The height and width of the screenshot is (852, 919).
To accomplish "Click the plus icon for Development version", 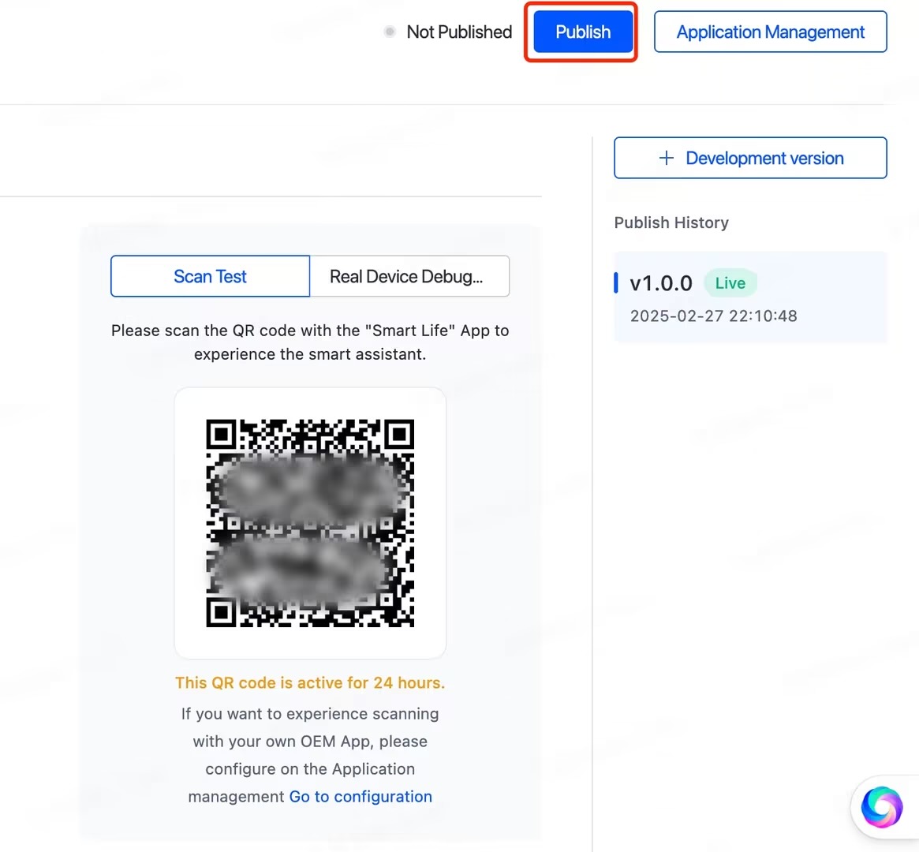I will tap(667, 158).
